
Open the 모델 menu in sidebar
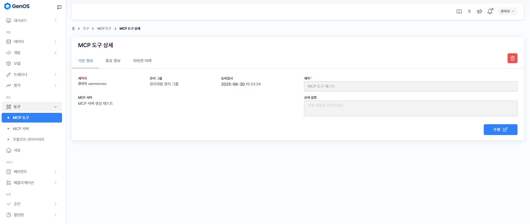click(17, 63)
